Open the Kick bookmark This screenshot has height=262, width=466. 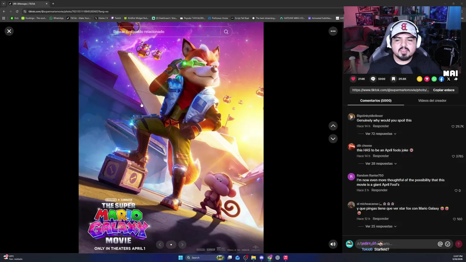click(15, 18)
